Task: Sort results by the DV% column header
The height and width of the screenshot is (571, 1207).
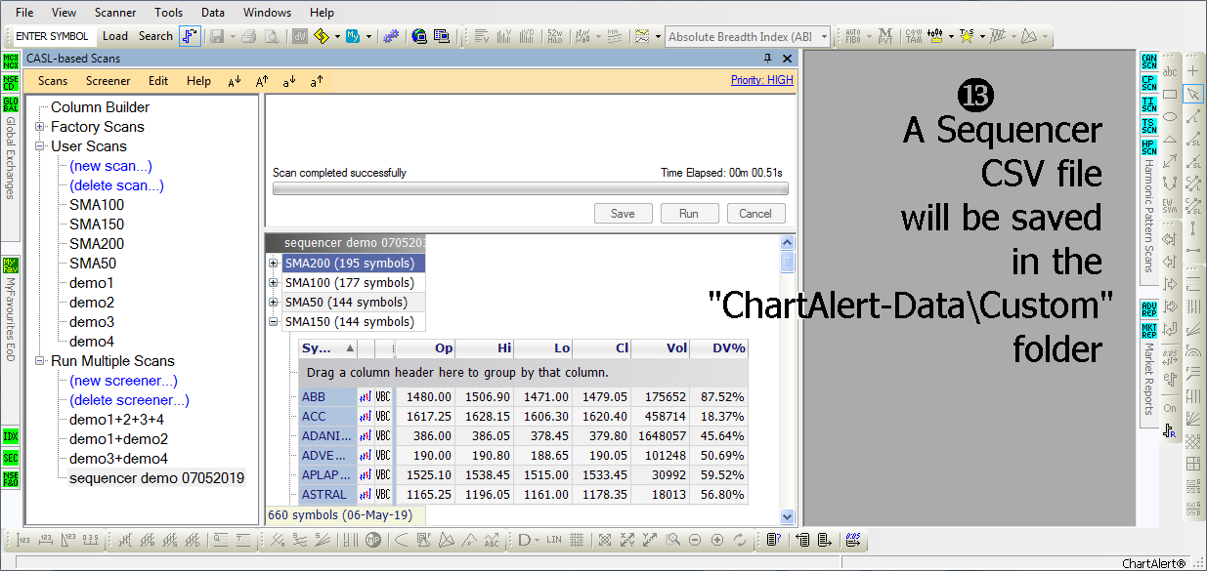Action: pyautogui.click(x=718, y=348)
